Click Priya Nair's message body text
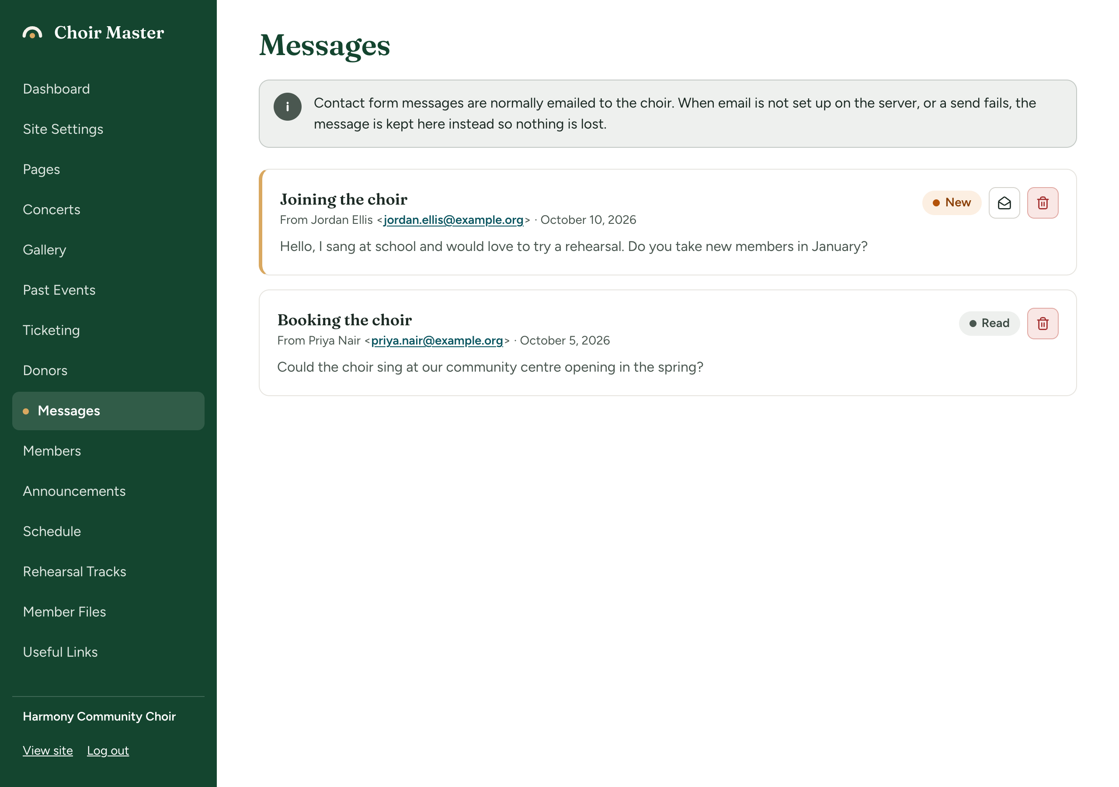 (x=490, y=367)
